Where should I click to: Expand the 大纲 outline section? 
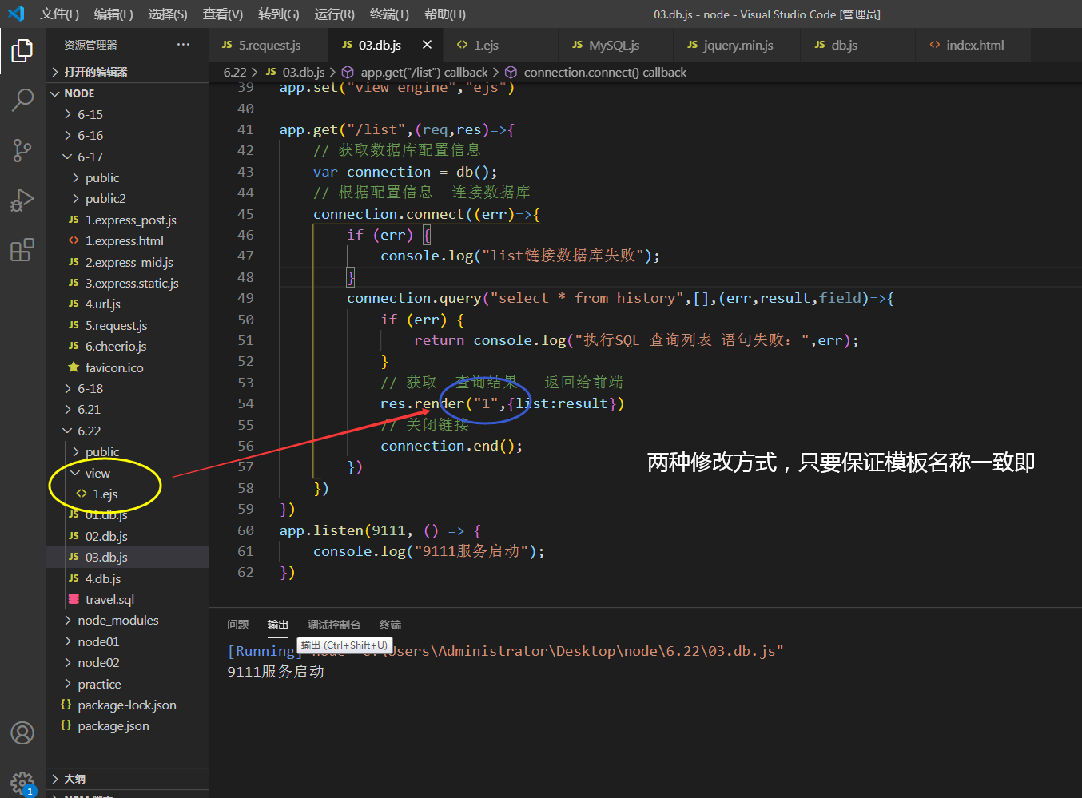tap(75, 779)
